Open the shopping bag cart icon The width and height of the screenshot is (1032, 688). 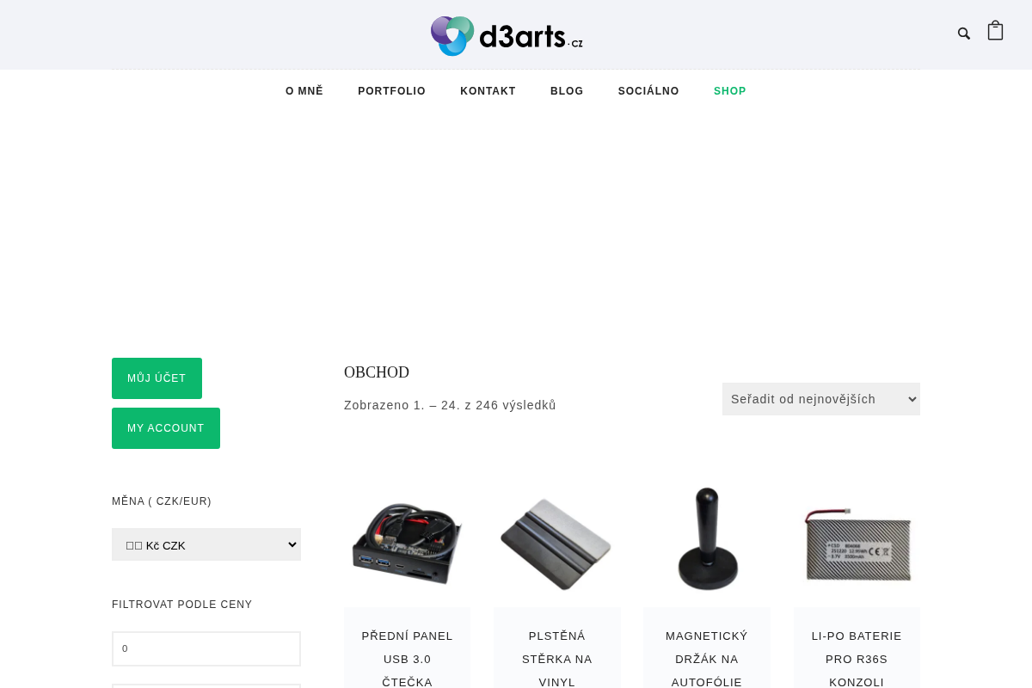point(995,30)
